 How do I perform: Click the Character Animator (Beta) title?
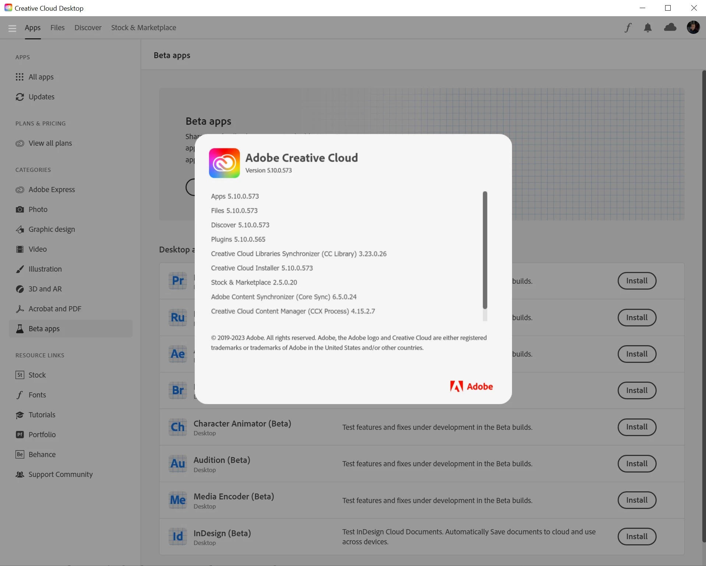point(242,424)
